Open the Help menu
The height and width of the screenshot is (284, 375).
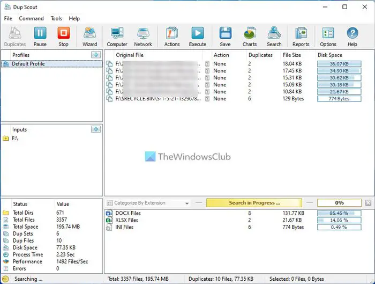tap(74, 18)
